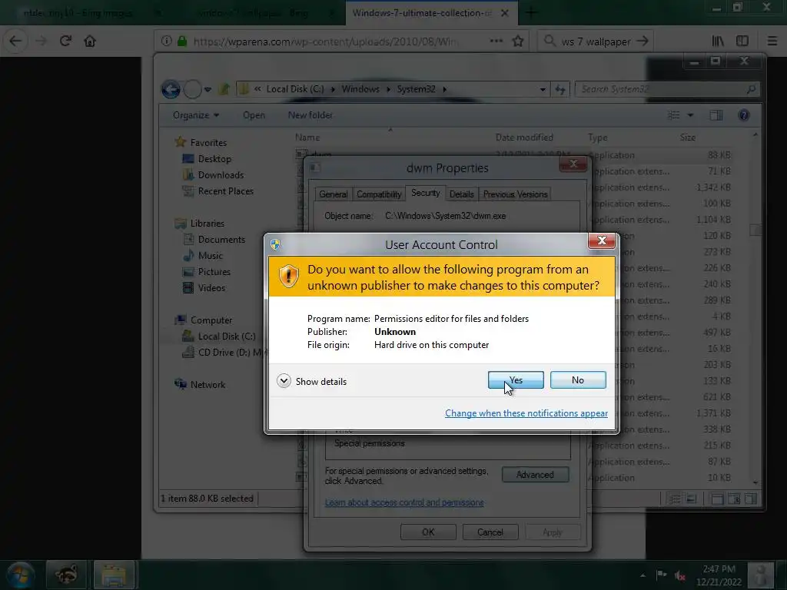This screenshot has height=590, width=787.
Task: Open Explorer recent locations dropdown arrow
Action: point(208,90)
